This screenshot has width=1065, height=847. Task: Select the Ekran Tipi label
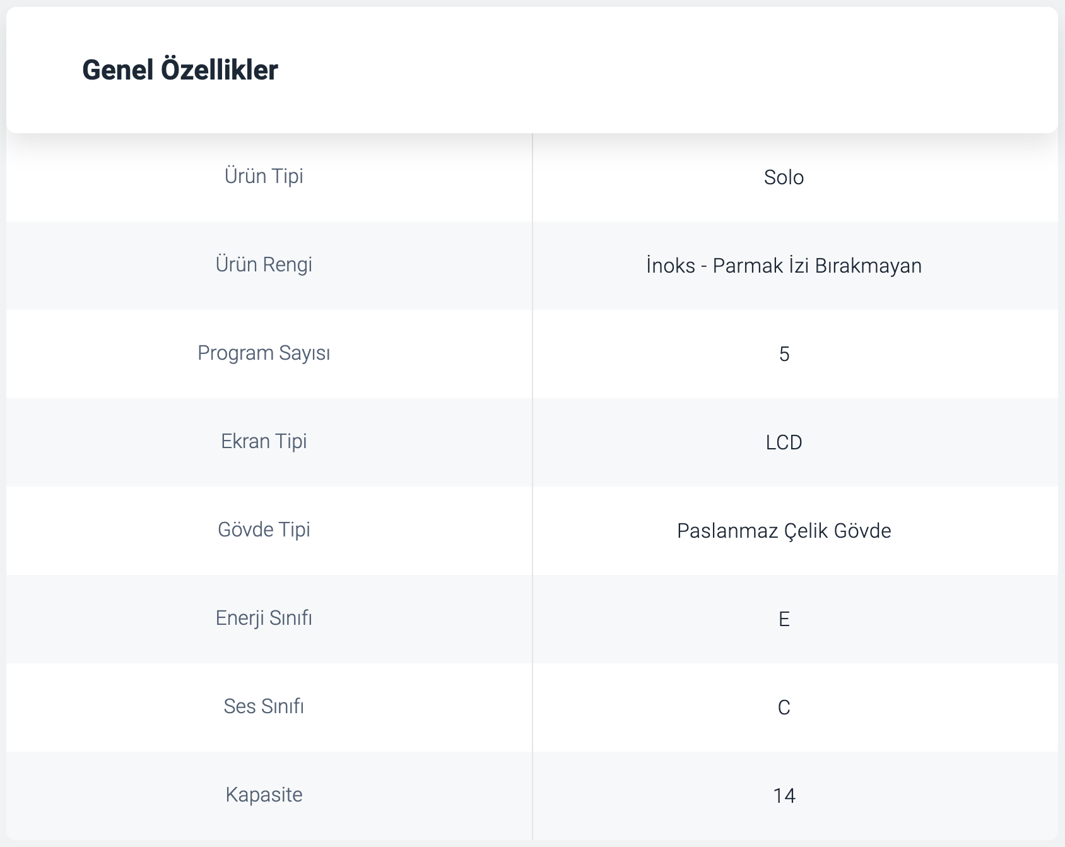[x=264, y=441]
